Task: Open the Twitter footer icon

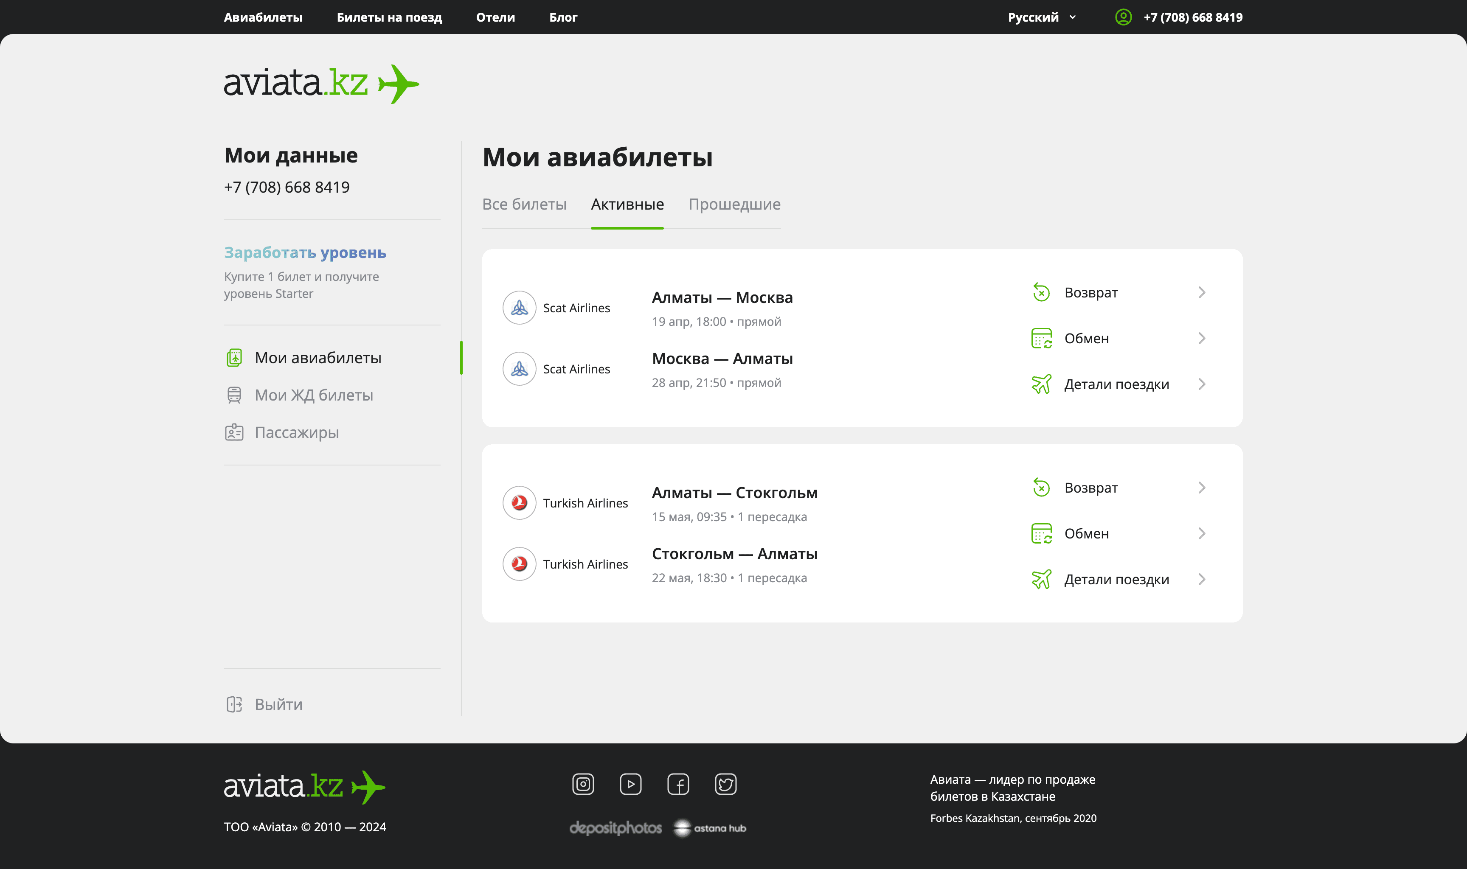Action: click(725, 784)
